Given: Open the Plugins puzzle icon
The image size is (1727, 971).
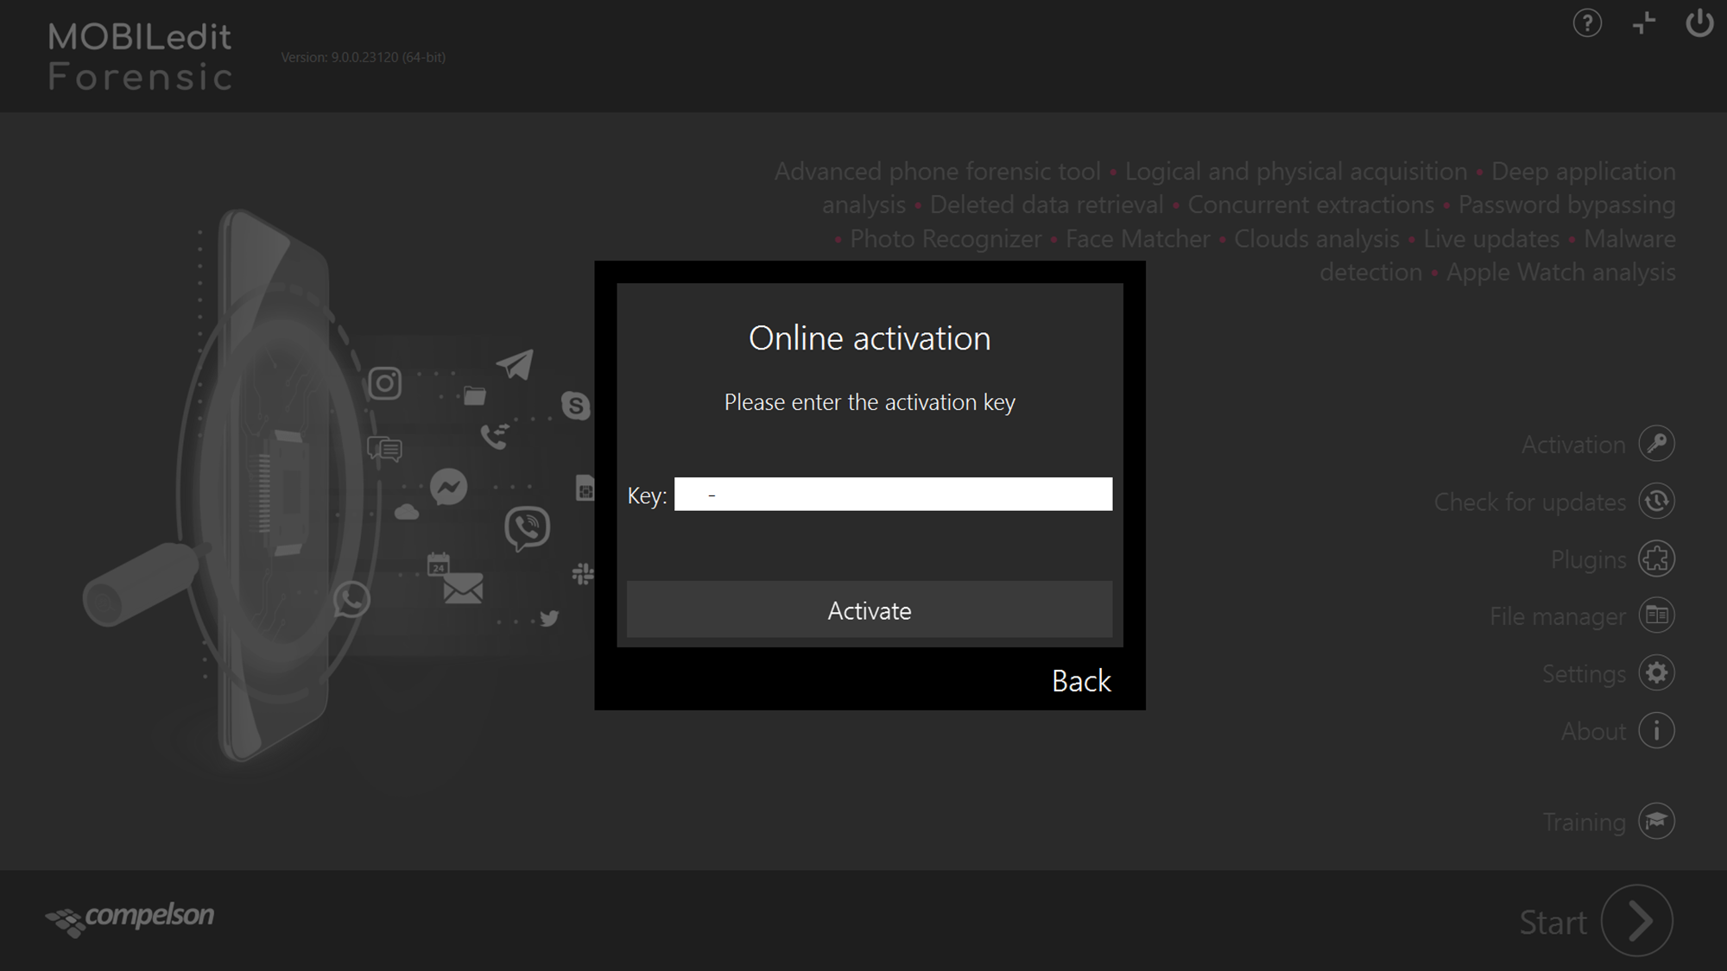Looking at the screenshot, I should tap(1655, 558).
